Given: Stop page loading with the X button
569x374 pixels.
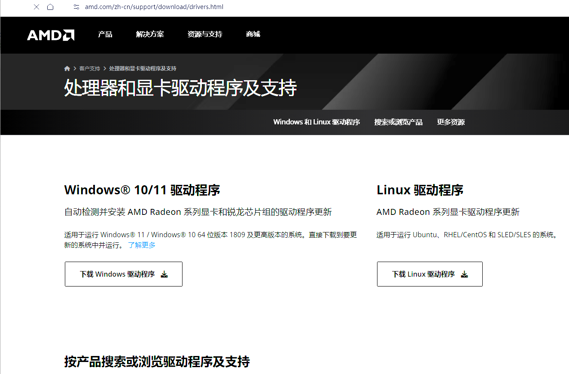Looking at the screenshot, I should [x=37, y=7].
